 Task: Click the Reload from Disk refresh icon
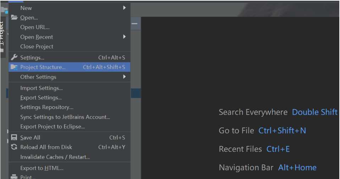point(14,147)
